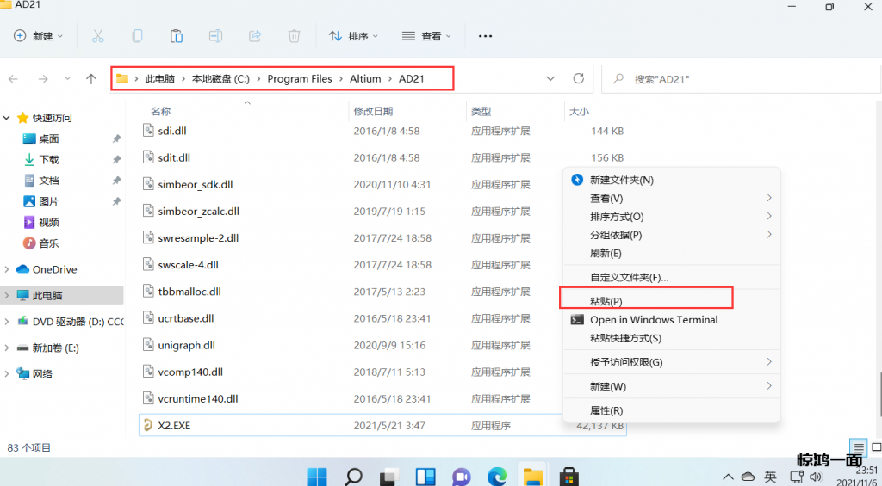Expand the 新加卷 (E:) drive node
The image size is (882, 486).
click(x=8, y=348)
